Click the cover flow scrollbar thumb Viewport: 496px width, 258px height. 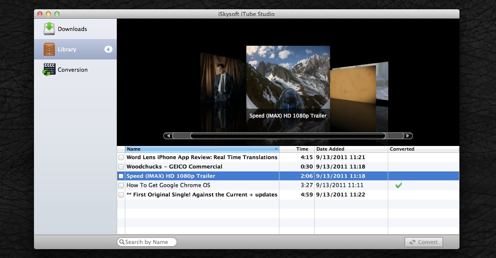[287, 136]
